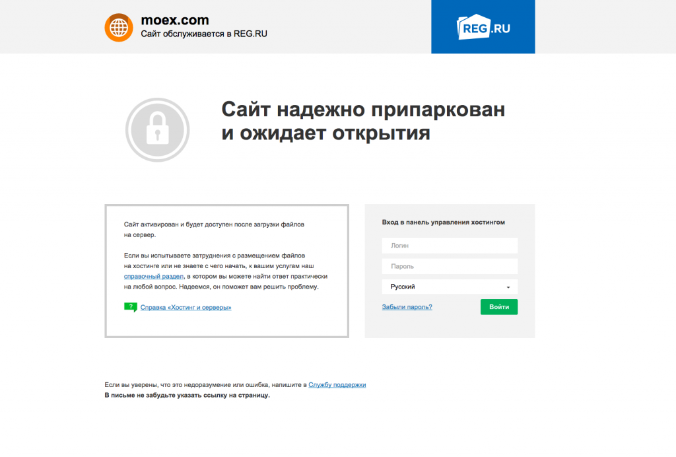Viewport: 676px width, 457px height.
Task: Open the Службу поддержки link
Action: [337, 385]
